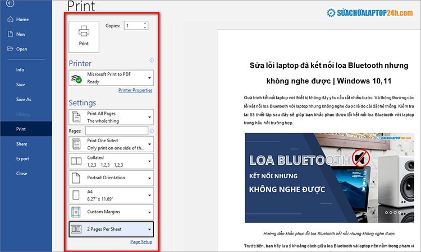Select Open in the backstage sidebar
Viewport: 421px width, 252px height.
coord(21,49)
